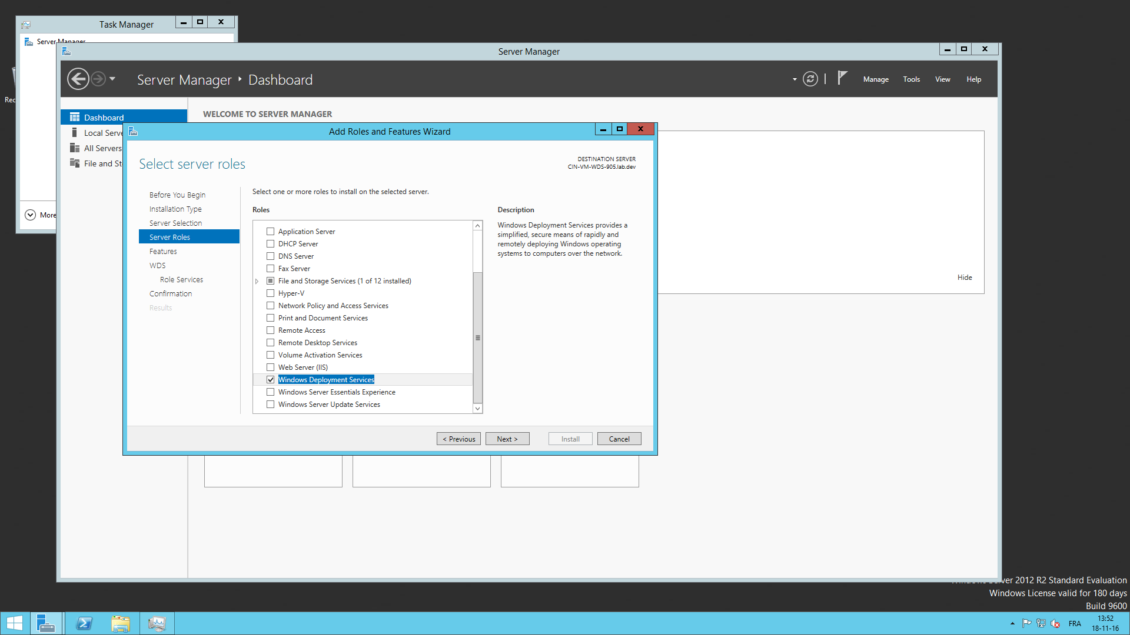The height and width of the screenshot is (635, 1130).
Task: Check the DNS Server role
Action: click(x=271, y=256)
